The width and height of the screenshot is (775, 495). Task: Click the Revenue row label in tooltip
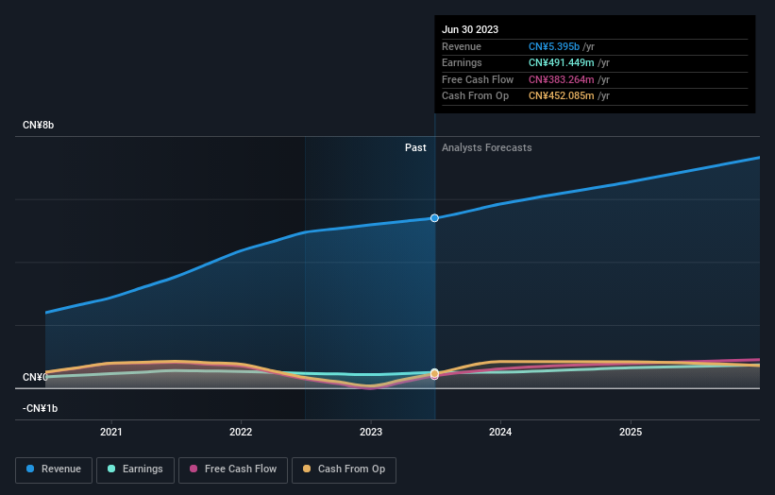pyautogui.click(x=462, y=46)
